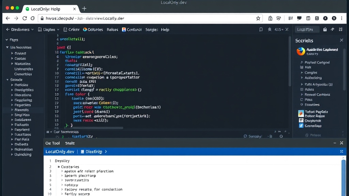349x196 pixels.
Task: Expand 'Cergjes' in the side panel
Action: point(302,73)
